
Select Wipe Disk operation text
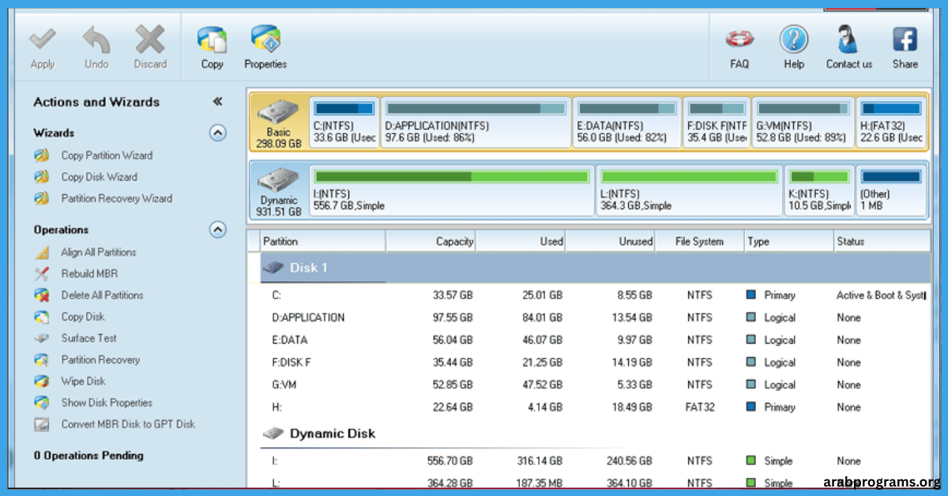[83, 381]
